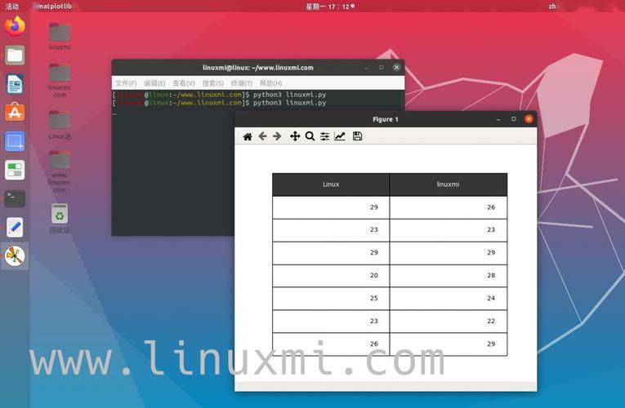Open the clock and calendar in top bar

pos(330,7)
